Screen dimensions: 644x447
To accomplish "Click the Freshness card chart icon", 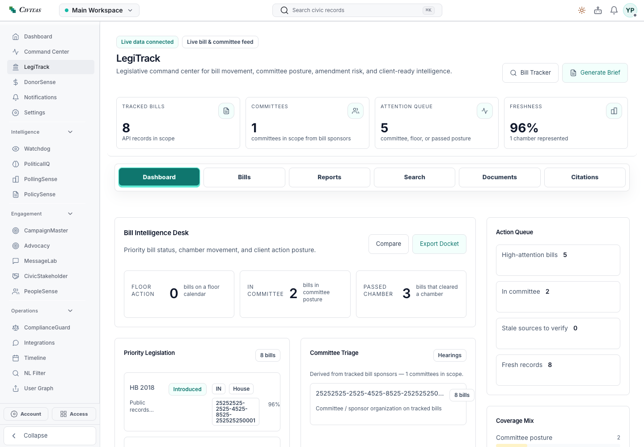I will 614,111.
